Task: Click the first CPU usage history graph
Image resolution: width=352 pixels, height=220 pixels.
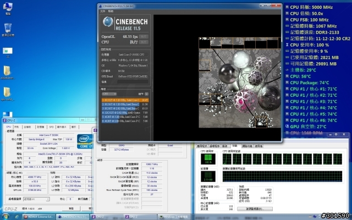Action: click(x=227, y=159)
